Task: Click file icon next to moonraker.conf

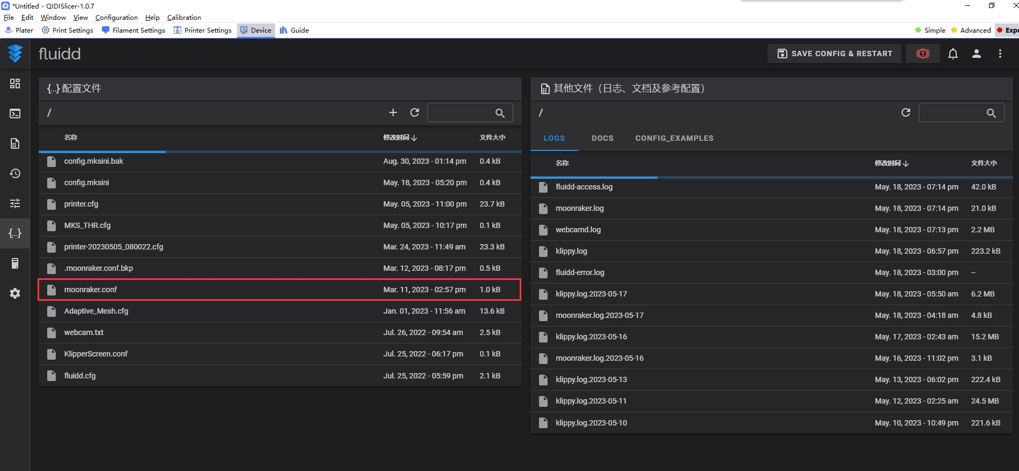Action: (51, 290)
